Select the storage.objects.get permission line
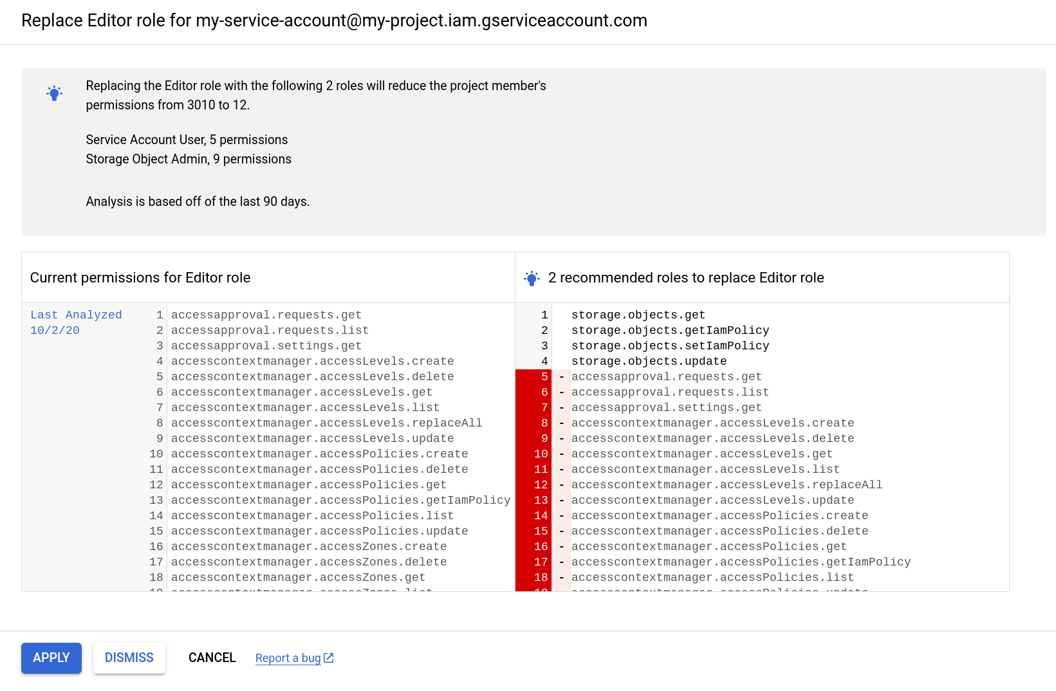Screen dimensions: 1056x691 (638, 315)
